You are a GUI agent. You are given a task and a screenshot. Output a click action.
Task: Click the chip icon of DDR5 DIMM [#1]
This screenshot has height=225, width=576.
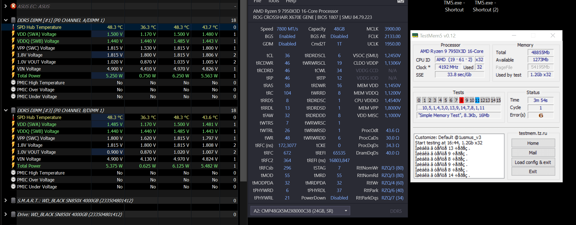(13, 20)
